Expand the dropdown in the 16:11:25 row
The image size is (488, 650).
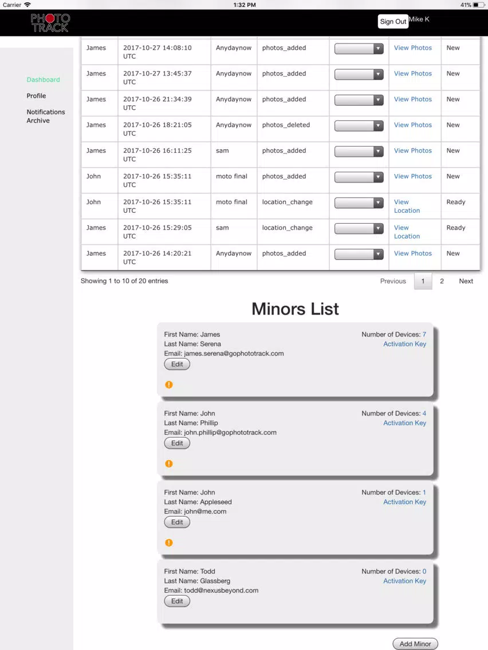(359, 151)
